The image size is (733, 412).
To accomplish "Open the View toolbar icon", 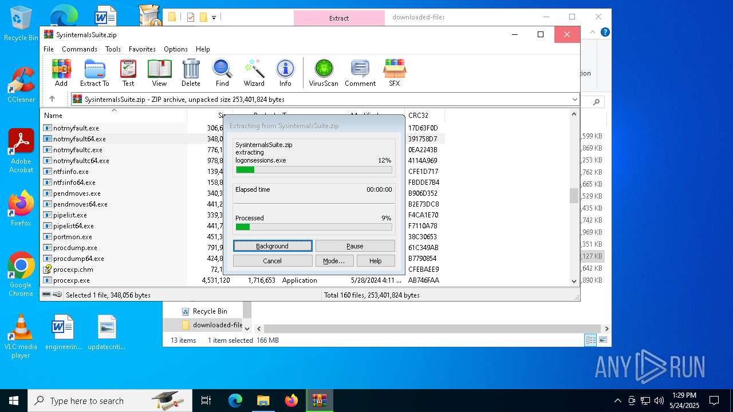I will 159,73.
